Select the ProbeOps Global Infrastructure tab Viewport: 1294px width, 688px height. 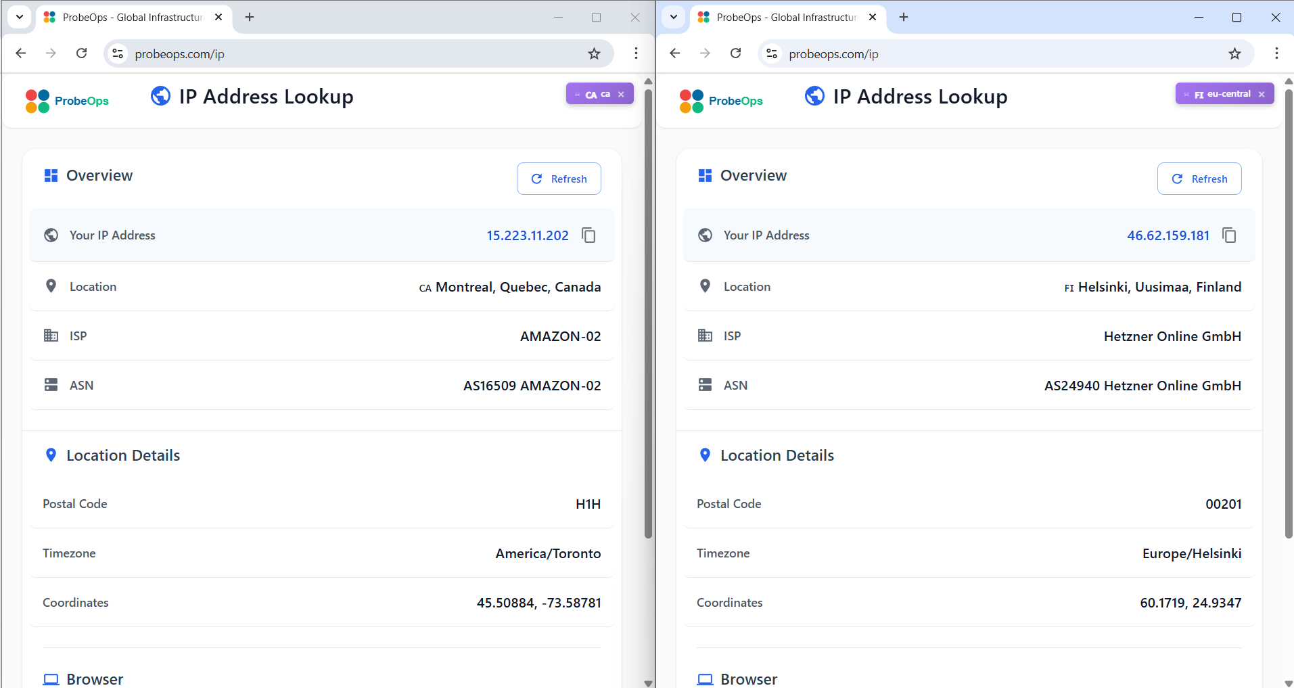[x=129, y=17]
